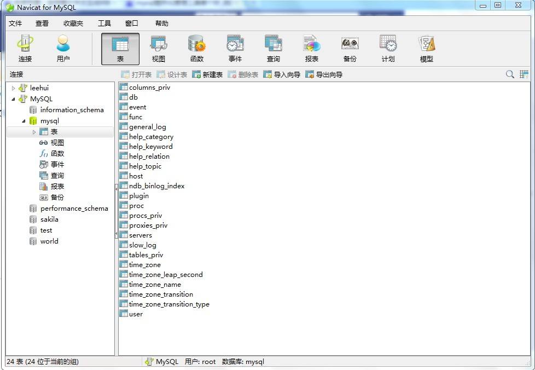
Task: Open the 收藏夹 menu
Action: click(73, 23)
